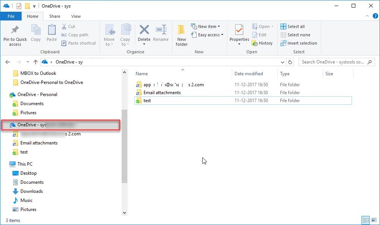Click the Delete X icon
Image resolution: width=380 pixels, height=225 pixels.
(x=144, y=30)
